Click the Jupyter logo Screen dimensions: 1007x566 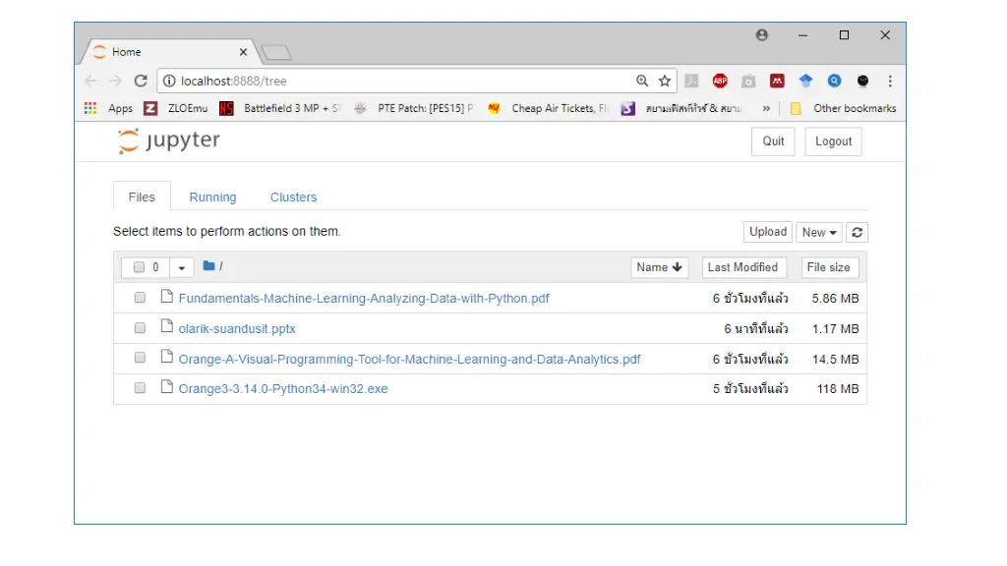(168, 141)
